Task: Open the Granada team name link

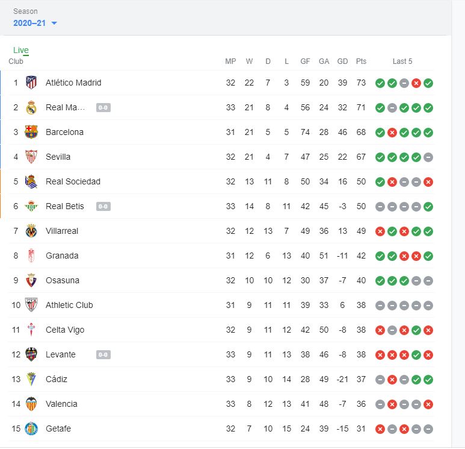Action: 62,256
